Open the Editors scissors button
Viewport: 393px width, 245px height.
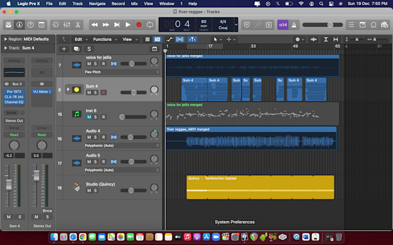pos(77,25)
